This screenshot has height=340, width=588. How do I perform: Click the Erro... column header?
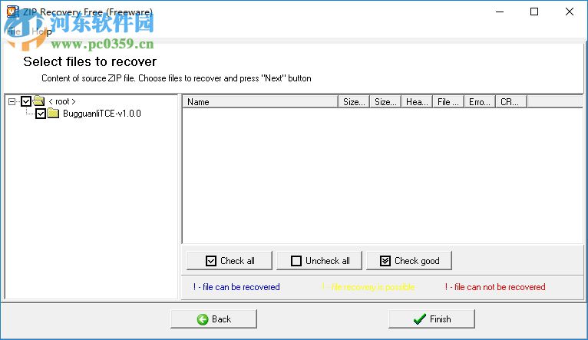tap(480, 102)
